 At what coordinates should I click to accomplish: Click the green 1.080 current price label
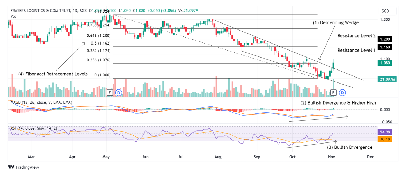point(385,63)
